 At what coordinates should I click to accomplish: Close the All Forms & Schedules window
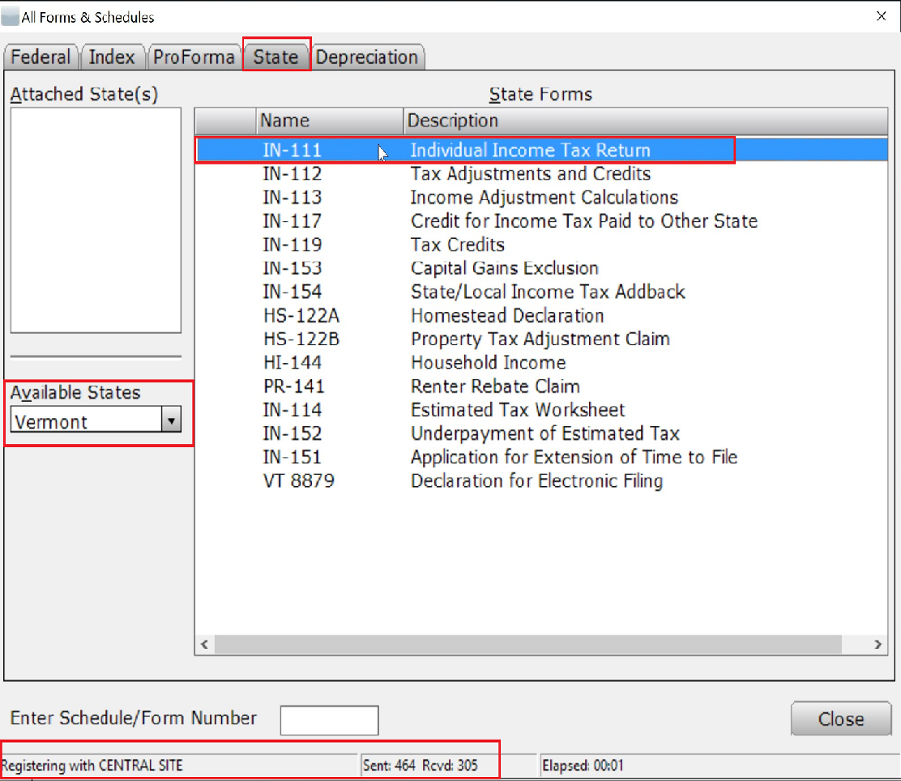881,16
